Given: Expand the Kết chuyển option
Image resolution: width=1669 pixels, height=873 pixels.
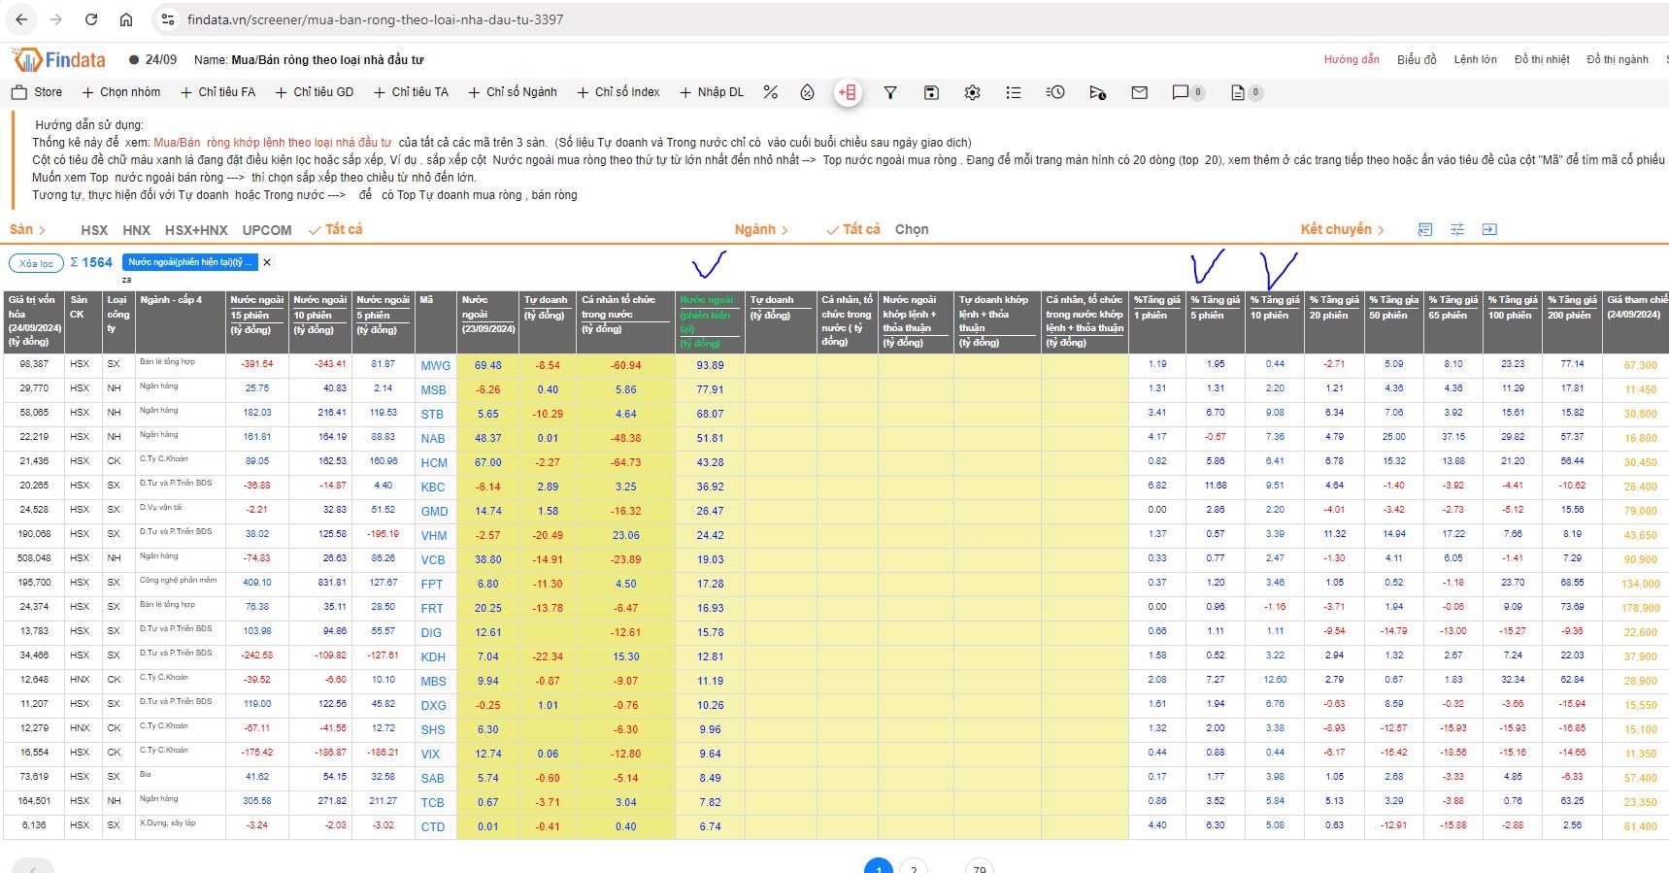Looking at the screenshot, I should [x=1343, y=229].
